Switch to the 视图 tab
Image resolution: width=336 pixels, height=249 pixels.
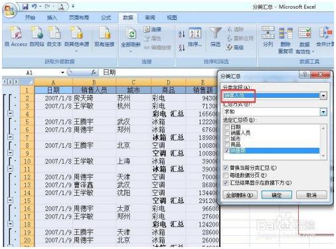(172, 17)
